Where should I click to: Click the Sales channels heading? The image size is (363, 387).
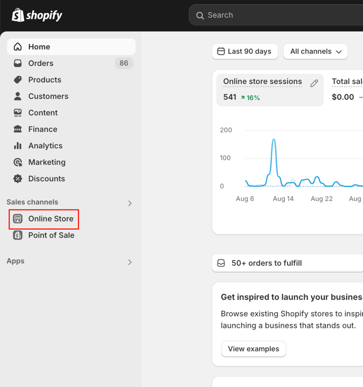32,202
